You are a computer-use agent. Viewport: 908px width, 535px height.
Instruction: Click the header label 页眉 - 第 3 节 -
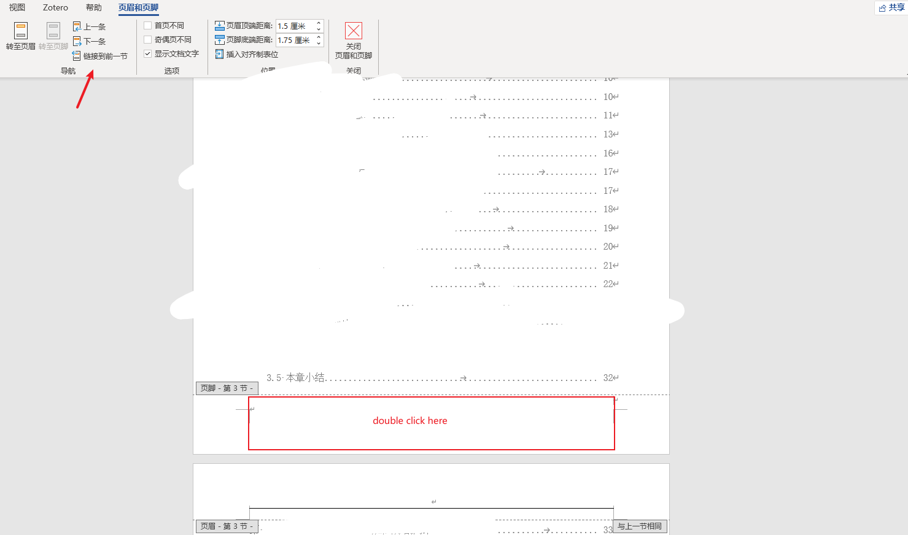pos(227,526)
